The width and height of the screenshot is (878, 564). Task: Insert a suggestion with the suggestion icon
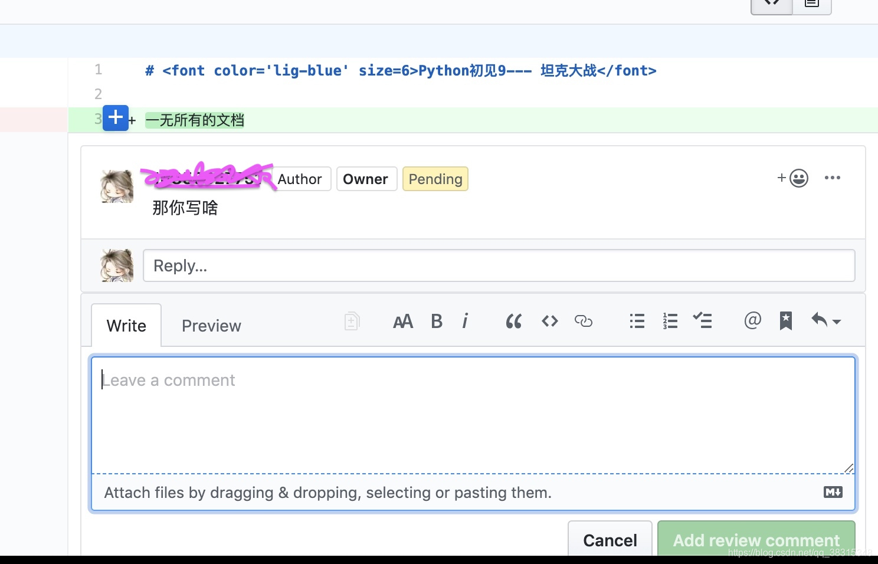pos(352,321)
